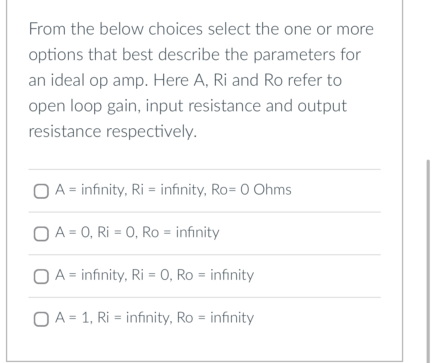Screen dimensions: 433x363
Task: Click the answer text containing Ro = 0 Ohms
Action: tap(173, 189)
